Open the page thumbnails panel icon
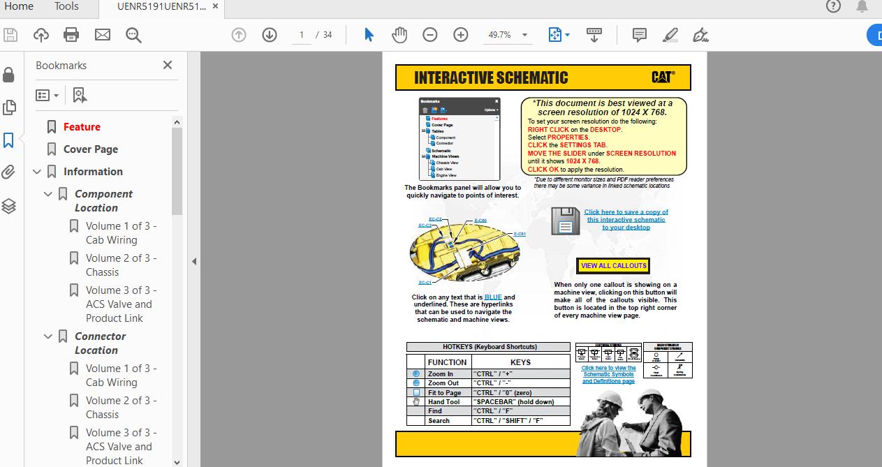Viewport: 882px width, 467px height. (x=9, y=108)
